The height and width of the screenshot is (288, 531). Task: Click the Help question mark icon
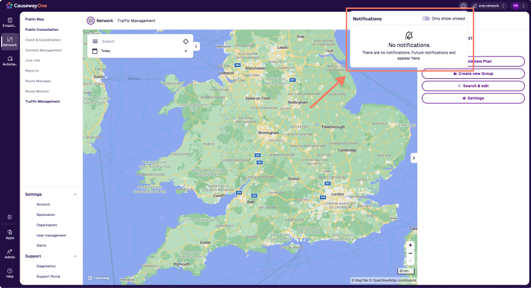[x=10, y=273]
